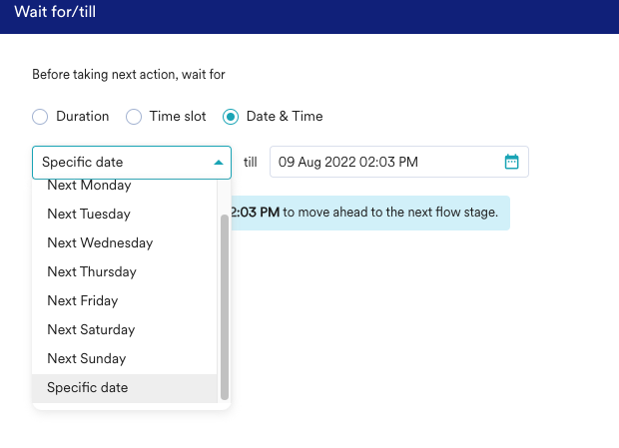Select Next Wednesday option
Image resolution: width=619 pixels, height=448 pixels.
(x=100, y=242)
